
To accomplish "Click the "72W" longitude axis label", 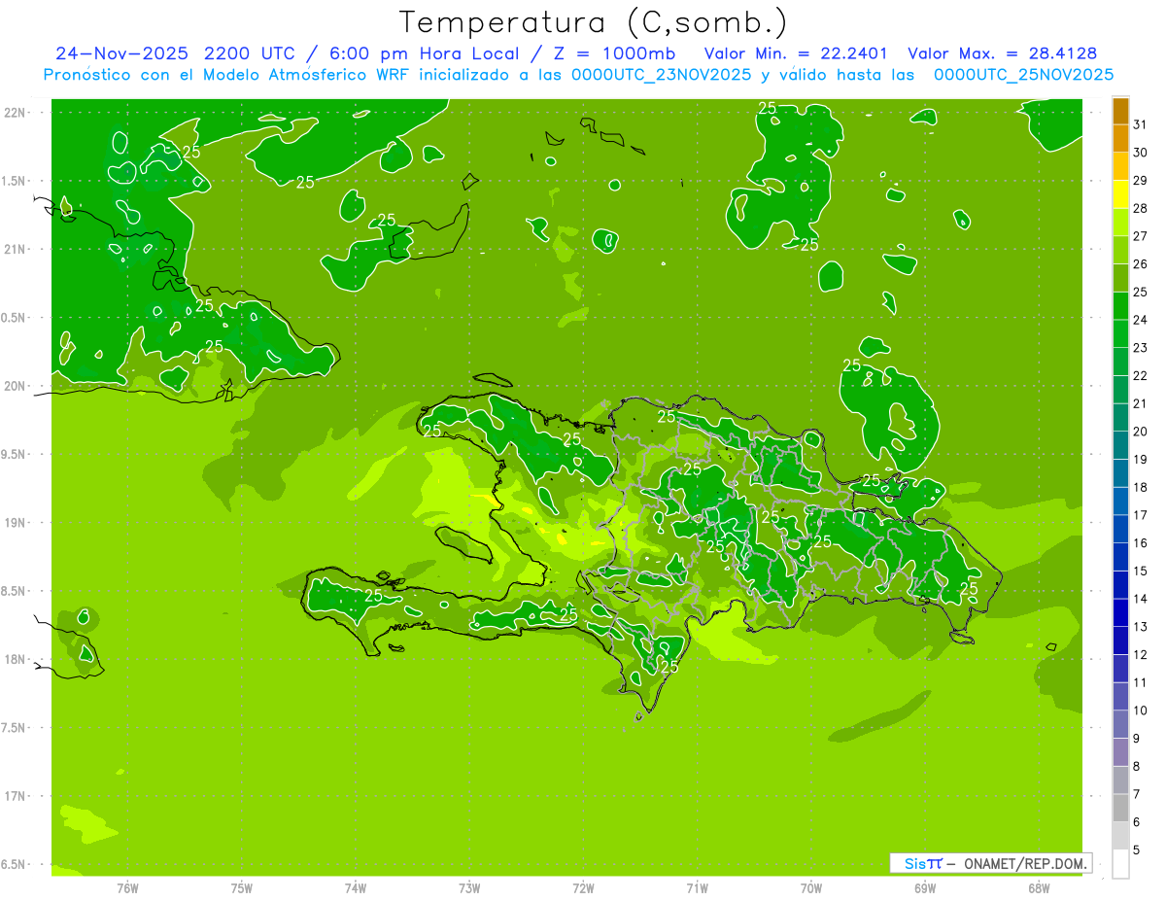I will [583, 888].
